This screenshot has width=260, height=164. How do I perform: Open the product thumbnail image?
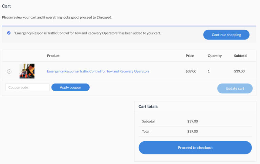[x=27, y=71]
